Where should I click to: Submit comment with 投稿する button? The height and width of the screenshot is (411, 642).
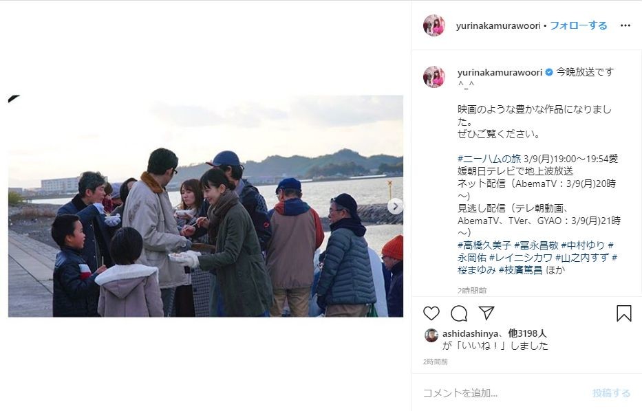pos(611,393)
